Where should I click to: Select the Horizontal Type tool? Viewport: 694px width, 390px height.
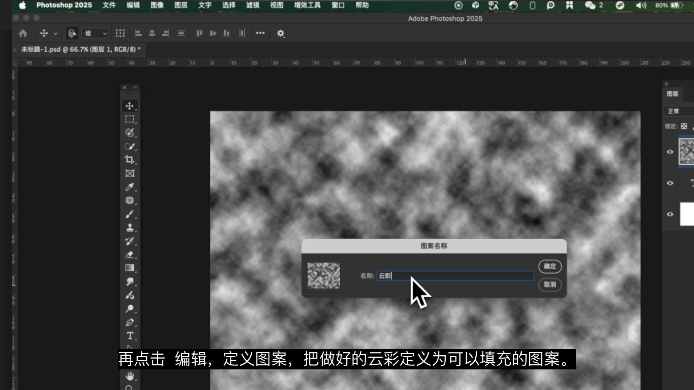[130, 336]
